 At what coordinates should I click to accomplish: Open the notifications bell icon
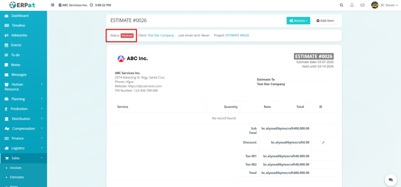click(x=352, y=5)
